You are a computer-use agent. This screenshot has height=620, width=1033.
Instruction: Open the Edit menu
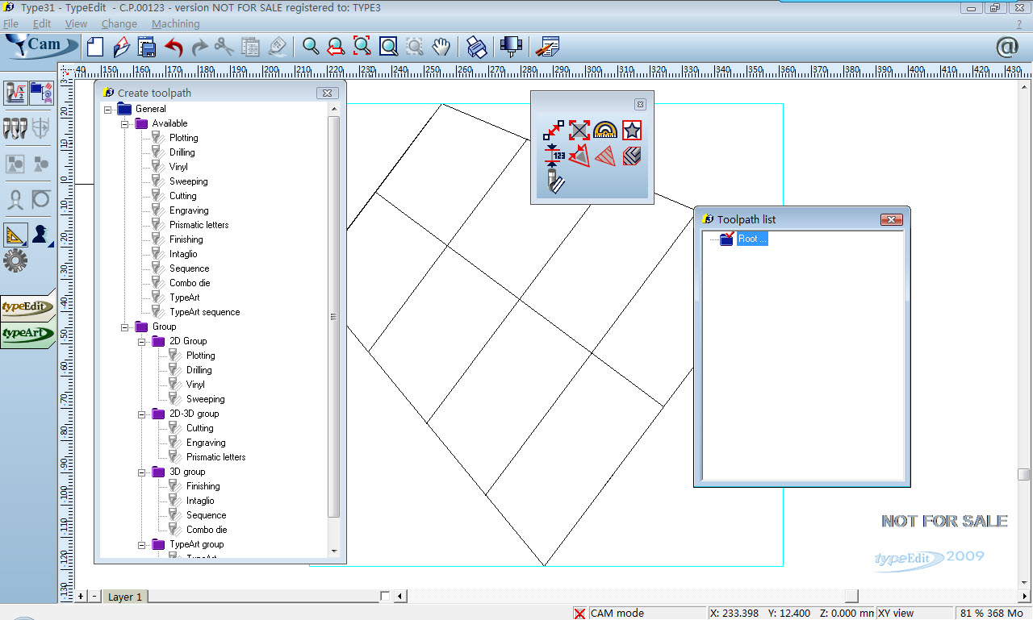click(x=42, y=24)
